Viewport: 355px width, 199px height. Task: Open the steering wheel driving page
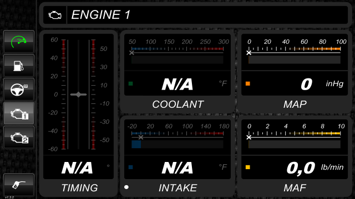[x=19, y=90]
